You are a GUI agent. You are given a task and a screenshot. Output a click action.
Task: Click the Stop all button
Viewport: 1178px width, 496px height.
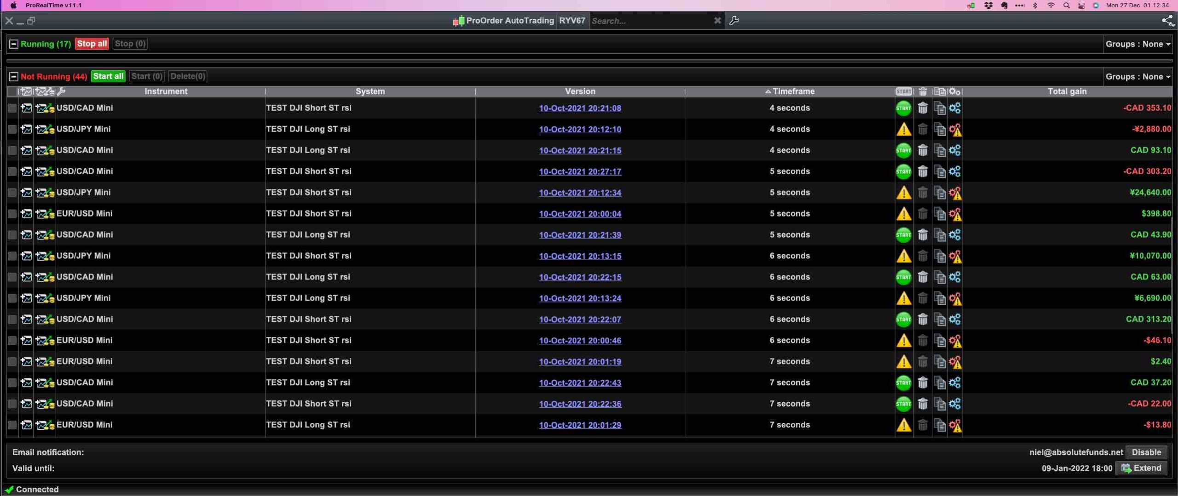[x=92, y=44]
